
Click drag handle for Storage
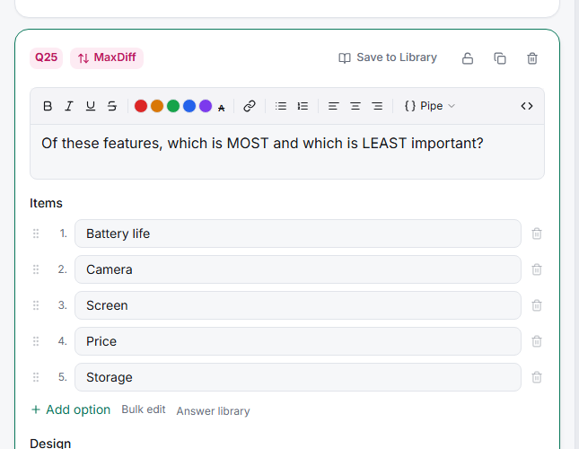click(36, 377)
